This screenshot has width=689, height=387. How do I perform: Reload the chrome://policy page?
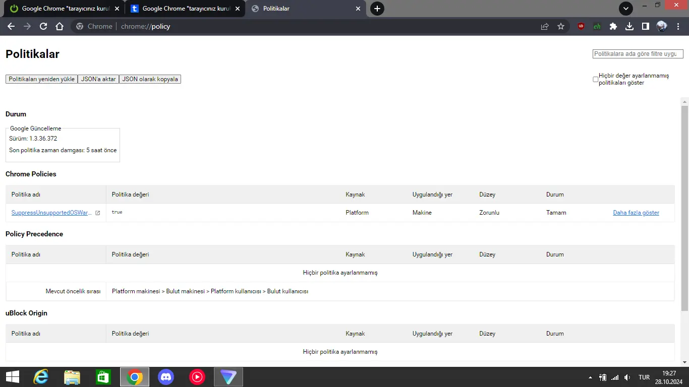pyautogui.click(x=43, y=26)
